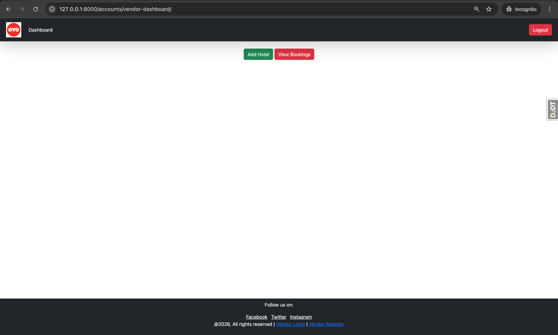Click the red Logout button
Screen dimensions: 558x335
[x=540, y=30]
